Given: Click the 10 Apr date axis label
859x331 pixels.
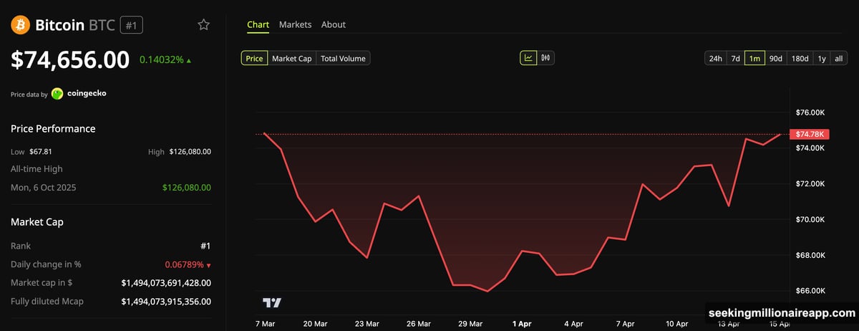Looking at the screenshot, I should tap(678, 324).
